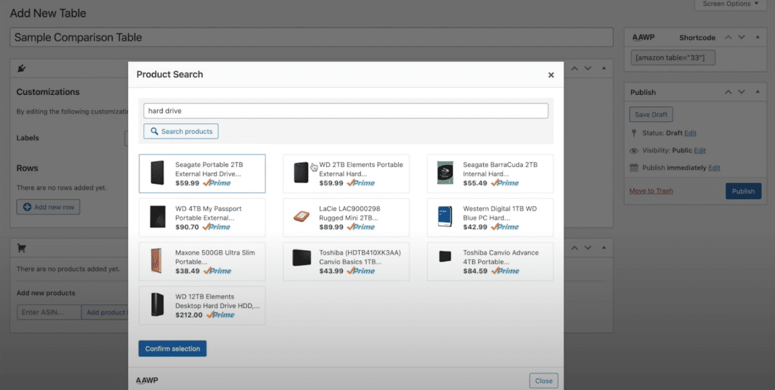Click Save Draft in Publish box
775x390 pixels.
pyautogui.click(x=651, y=115)
